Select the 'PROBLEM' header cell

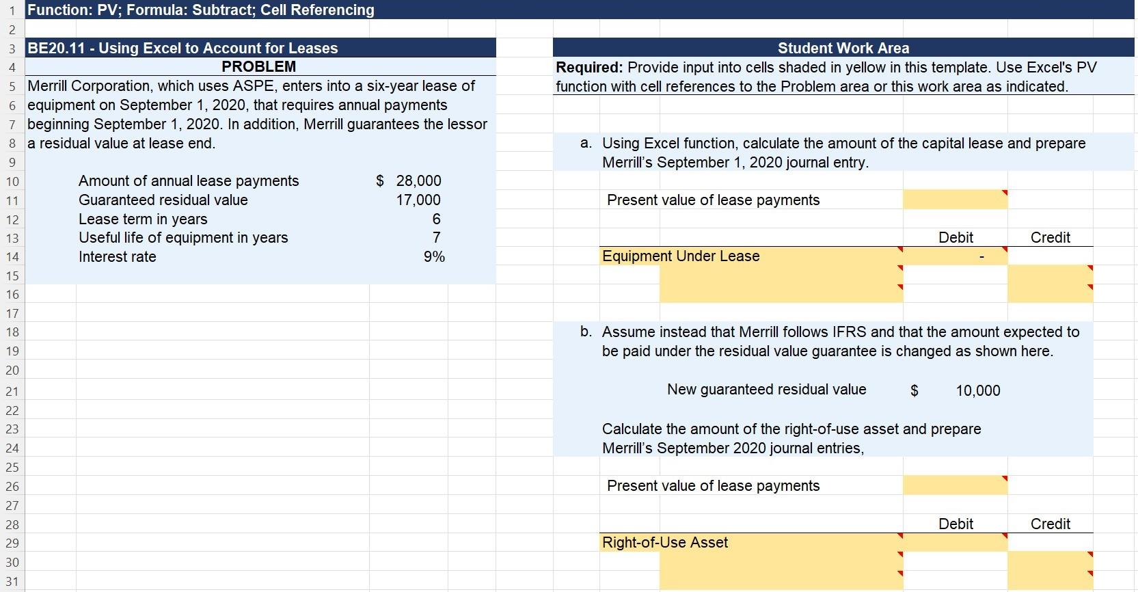click(x=259, y=66)
